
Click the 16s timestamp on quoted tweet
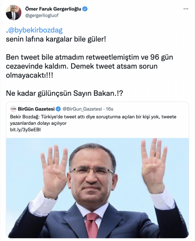tap(109, 109)
